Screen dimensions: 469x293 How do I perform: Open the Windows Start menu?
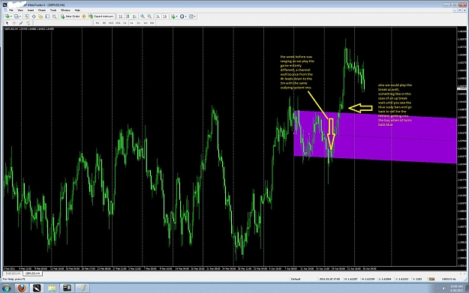[6, 289]
